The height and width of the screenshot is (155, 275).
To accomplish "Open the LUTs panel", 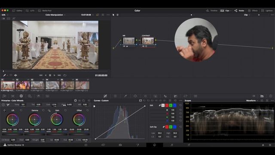I will tap(30, 10).
